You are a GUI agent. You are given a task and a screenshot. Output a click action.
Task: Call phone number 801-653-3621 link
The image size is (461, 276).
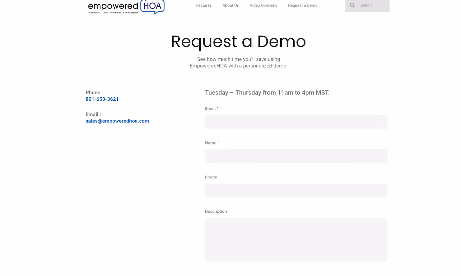tap(102, 99)
